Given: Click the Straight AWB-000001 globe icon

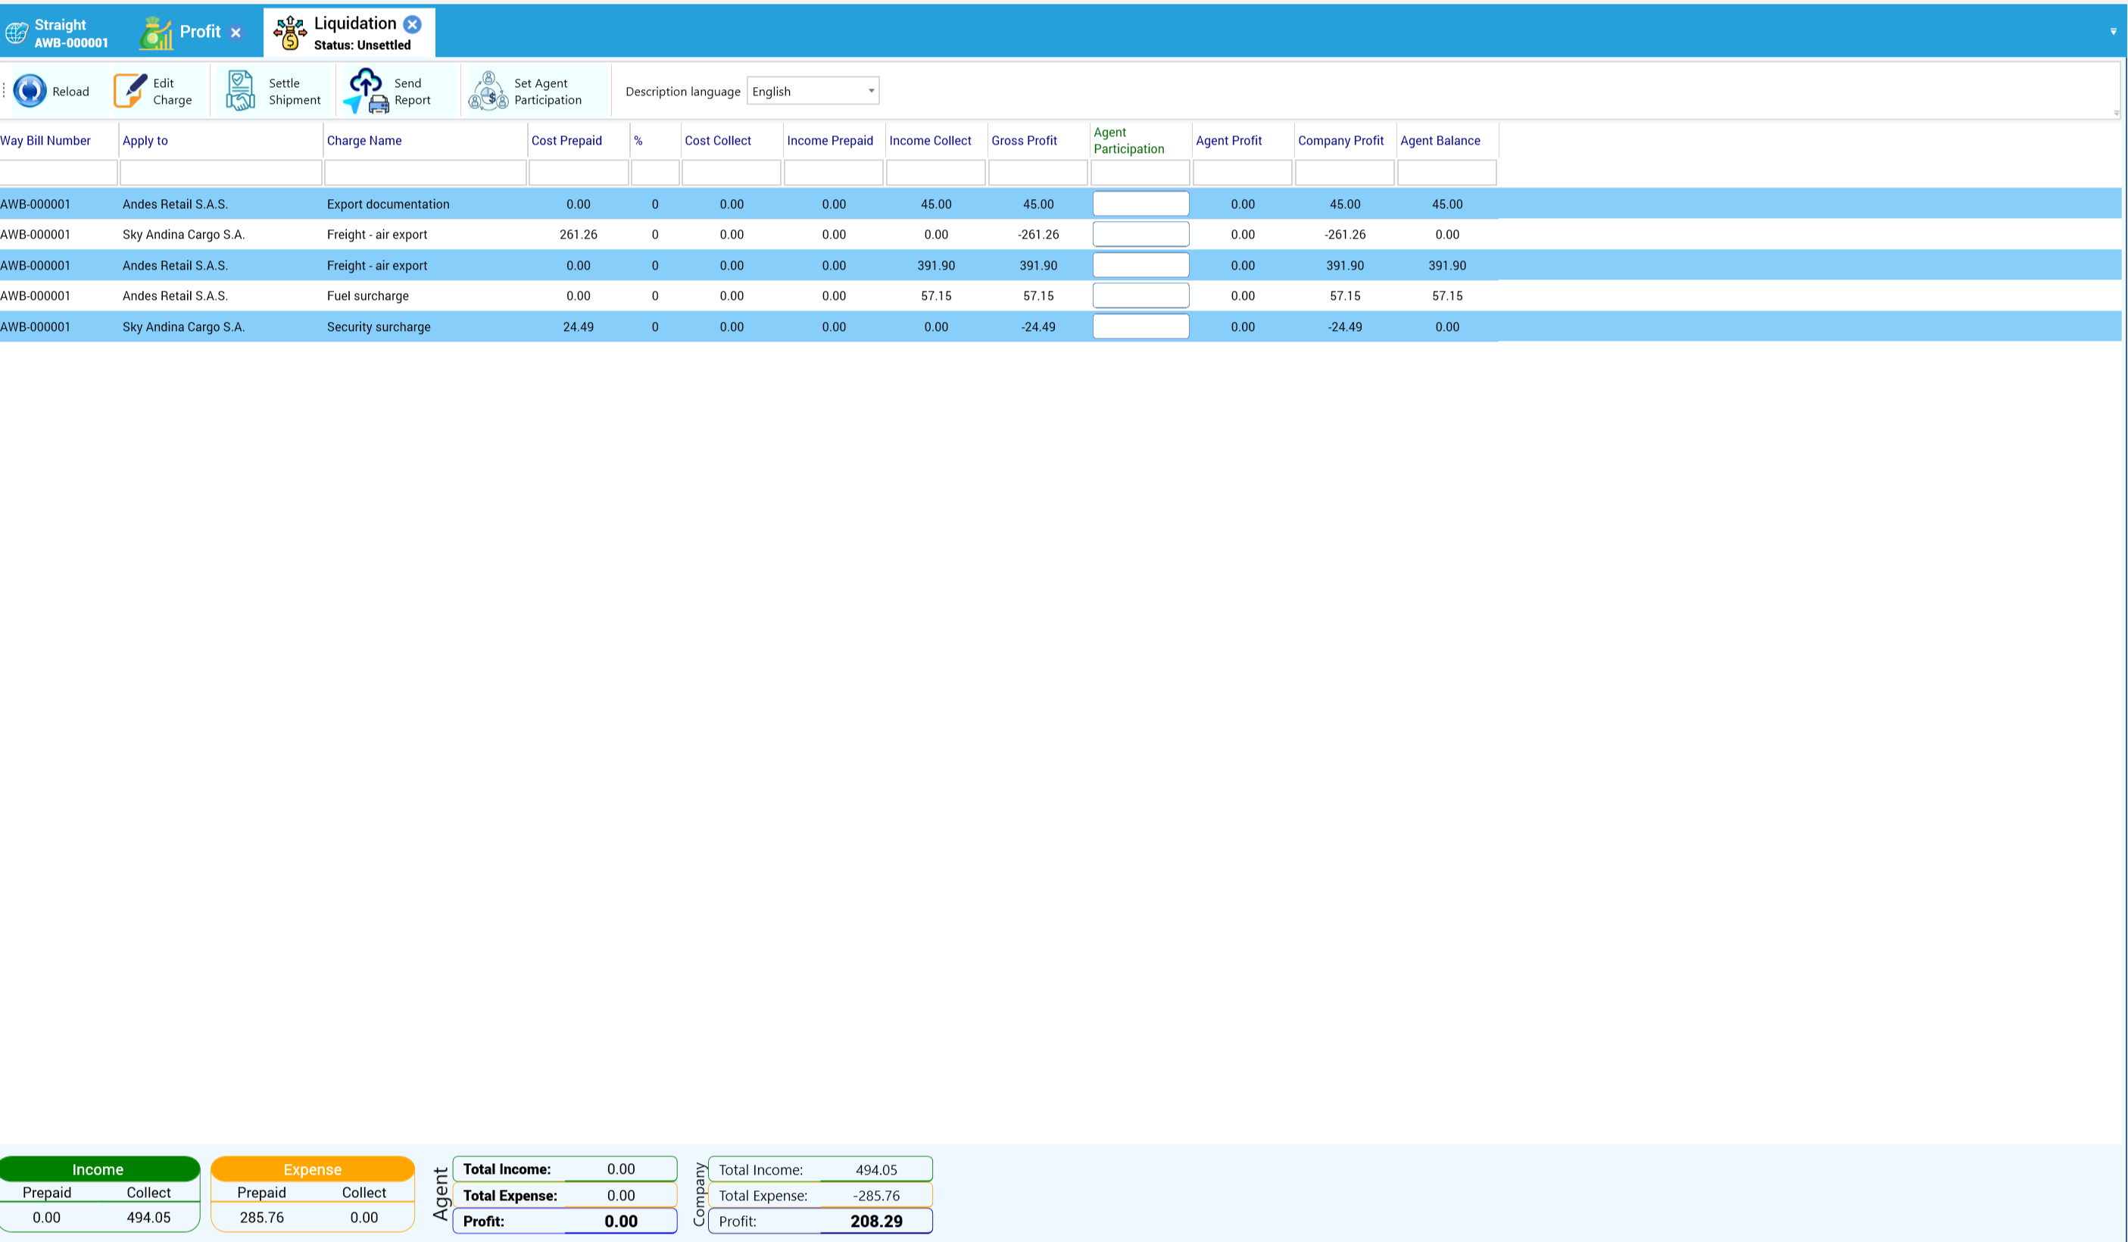Looking at the screenshot, I should (16, 33).
